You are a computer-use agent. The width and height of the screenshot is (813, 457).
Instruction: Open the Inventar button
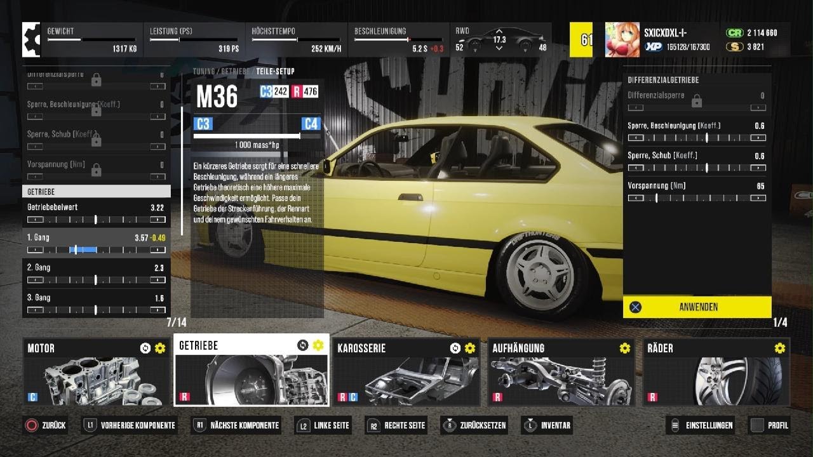click(x=547, y=425)
